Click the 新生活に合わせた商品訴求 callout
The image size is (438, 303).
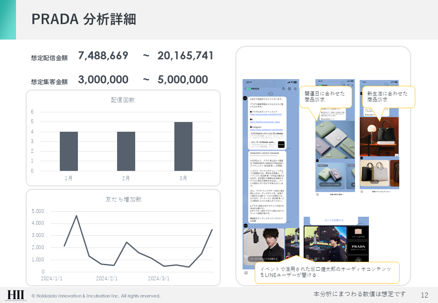click(x=389, y=97)
